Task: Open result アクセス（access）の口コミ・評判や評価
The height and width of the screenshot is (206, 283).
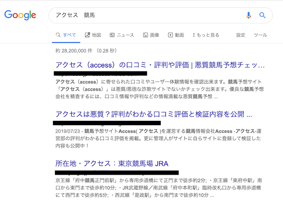Action: pos(160,65)
